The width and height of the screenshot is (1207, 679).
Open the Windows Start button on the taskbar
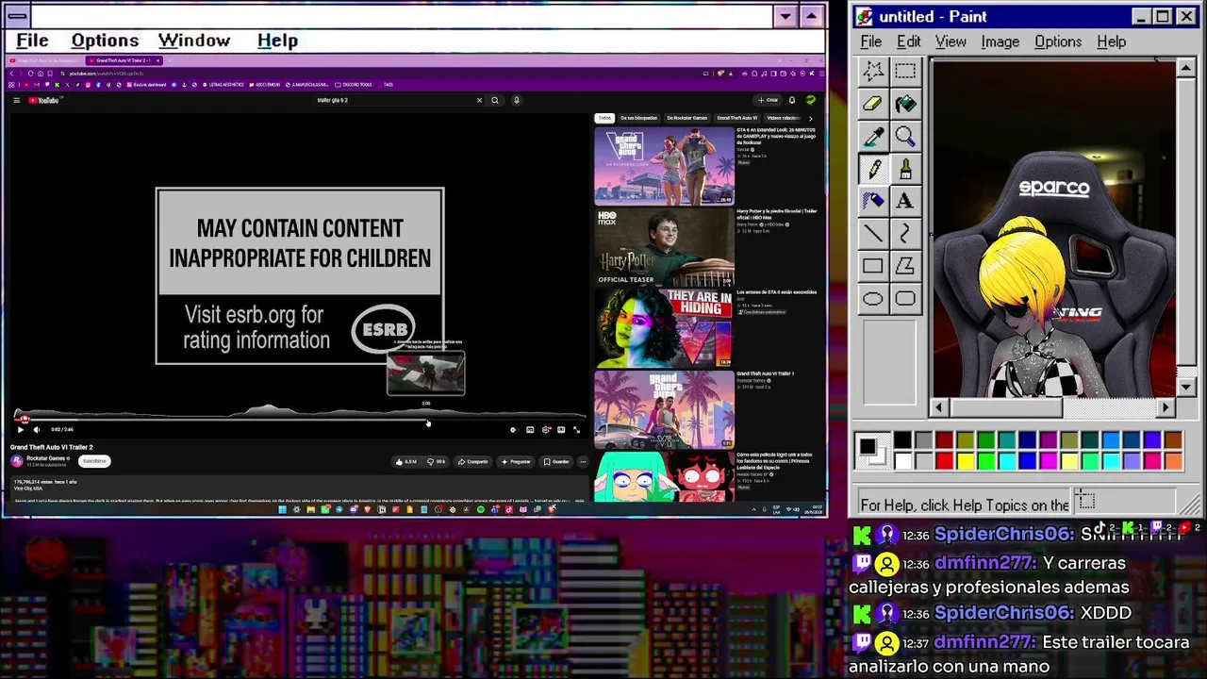[282, 510]
